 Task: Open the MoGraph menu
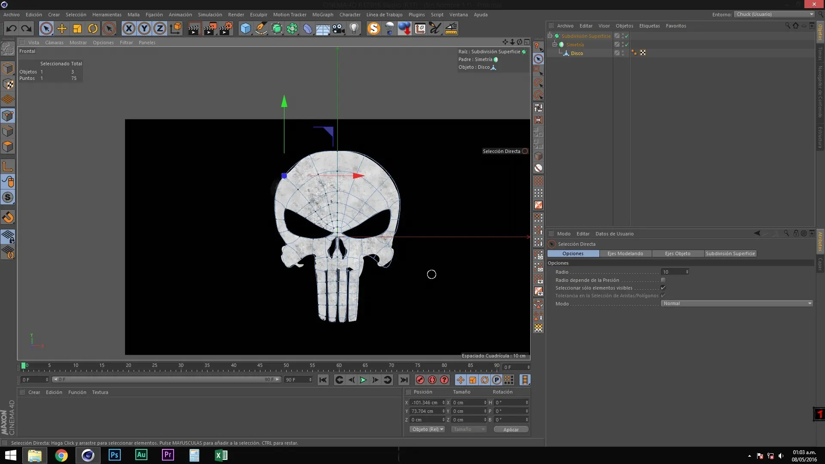(x=323, y=15)
